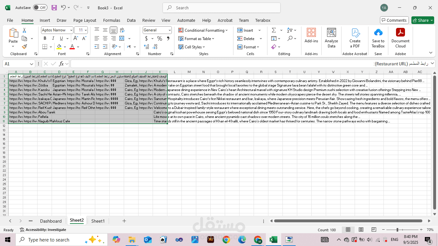This screenshot has width=438, height=246.
Task: Click zoom out minus button
Action: click(383, 230)
